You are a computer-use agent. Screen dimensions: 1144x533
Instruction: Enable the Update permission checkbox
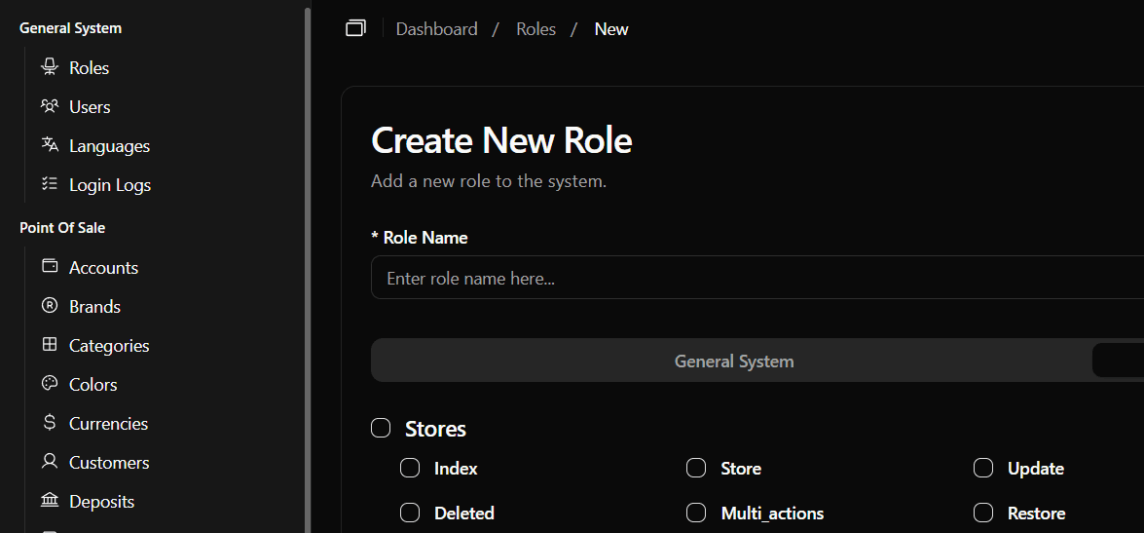(983, 468)
